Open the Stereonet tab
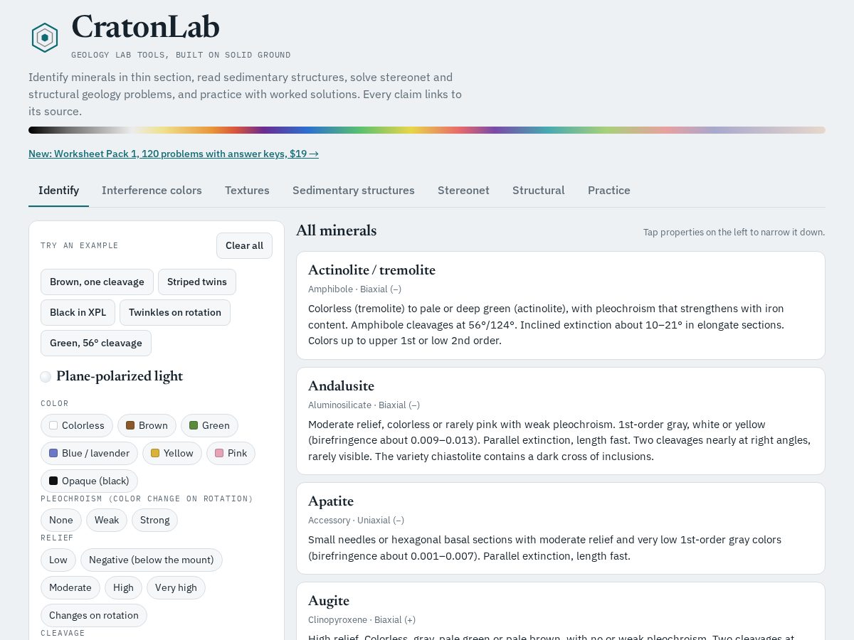Screen dimensions: 854x640 coord(463,191)
